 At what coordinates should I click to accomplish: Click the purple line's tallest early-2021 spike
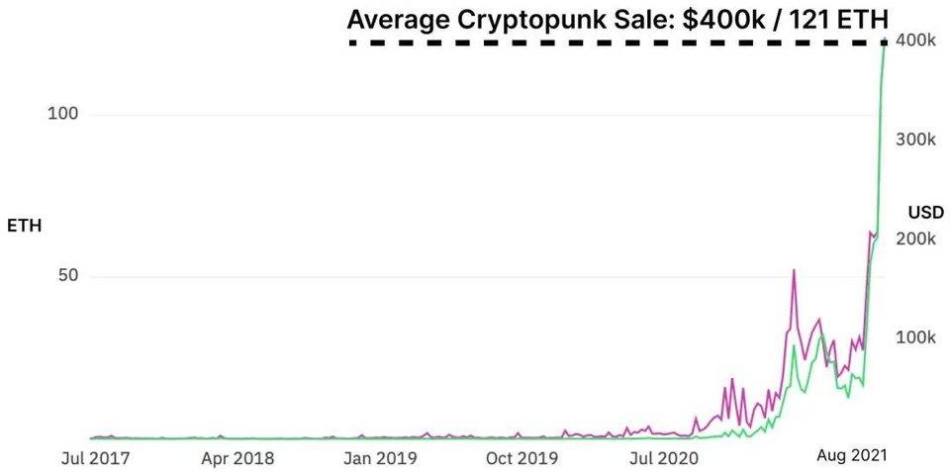click(x=794, y=270)
